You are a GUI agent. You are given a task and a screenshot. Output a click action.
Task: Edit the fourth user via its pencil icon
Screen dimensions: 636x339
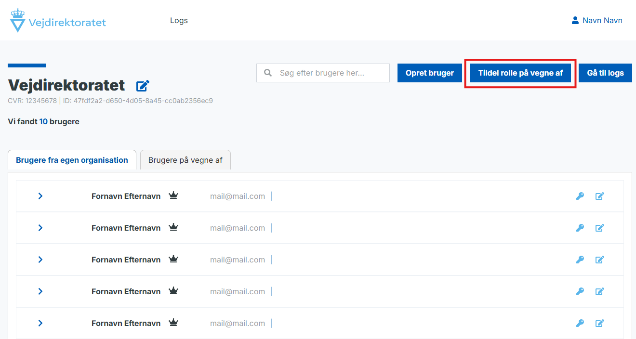(600, 291)
